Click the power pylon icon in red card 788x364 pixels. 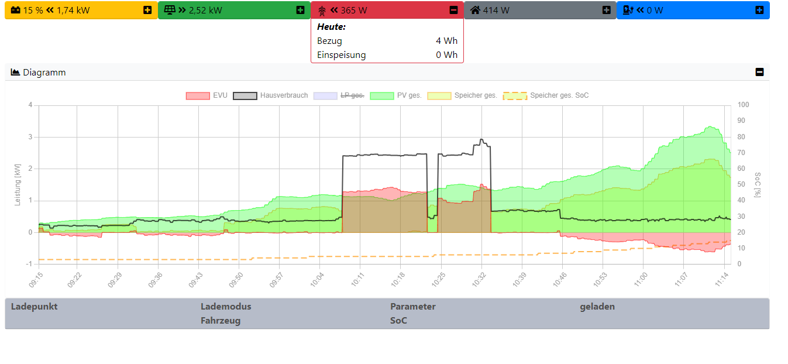coord(322,10)
